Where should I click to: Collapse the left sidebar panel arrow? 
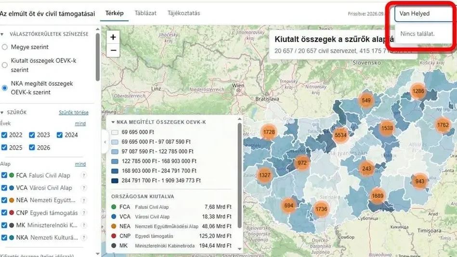[x=105, y=142]
